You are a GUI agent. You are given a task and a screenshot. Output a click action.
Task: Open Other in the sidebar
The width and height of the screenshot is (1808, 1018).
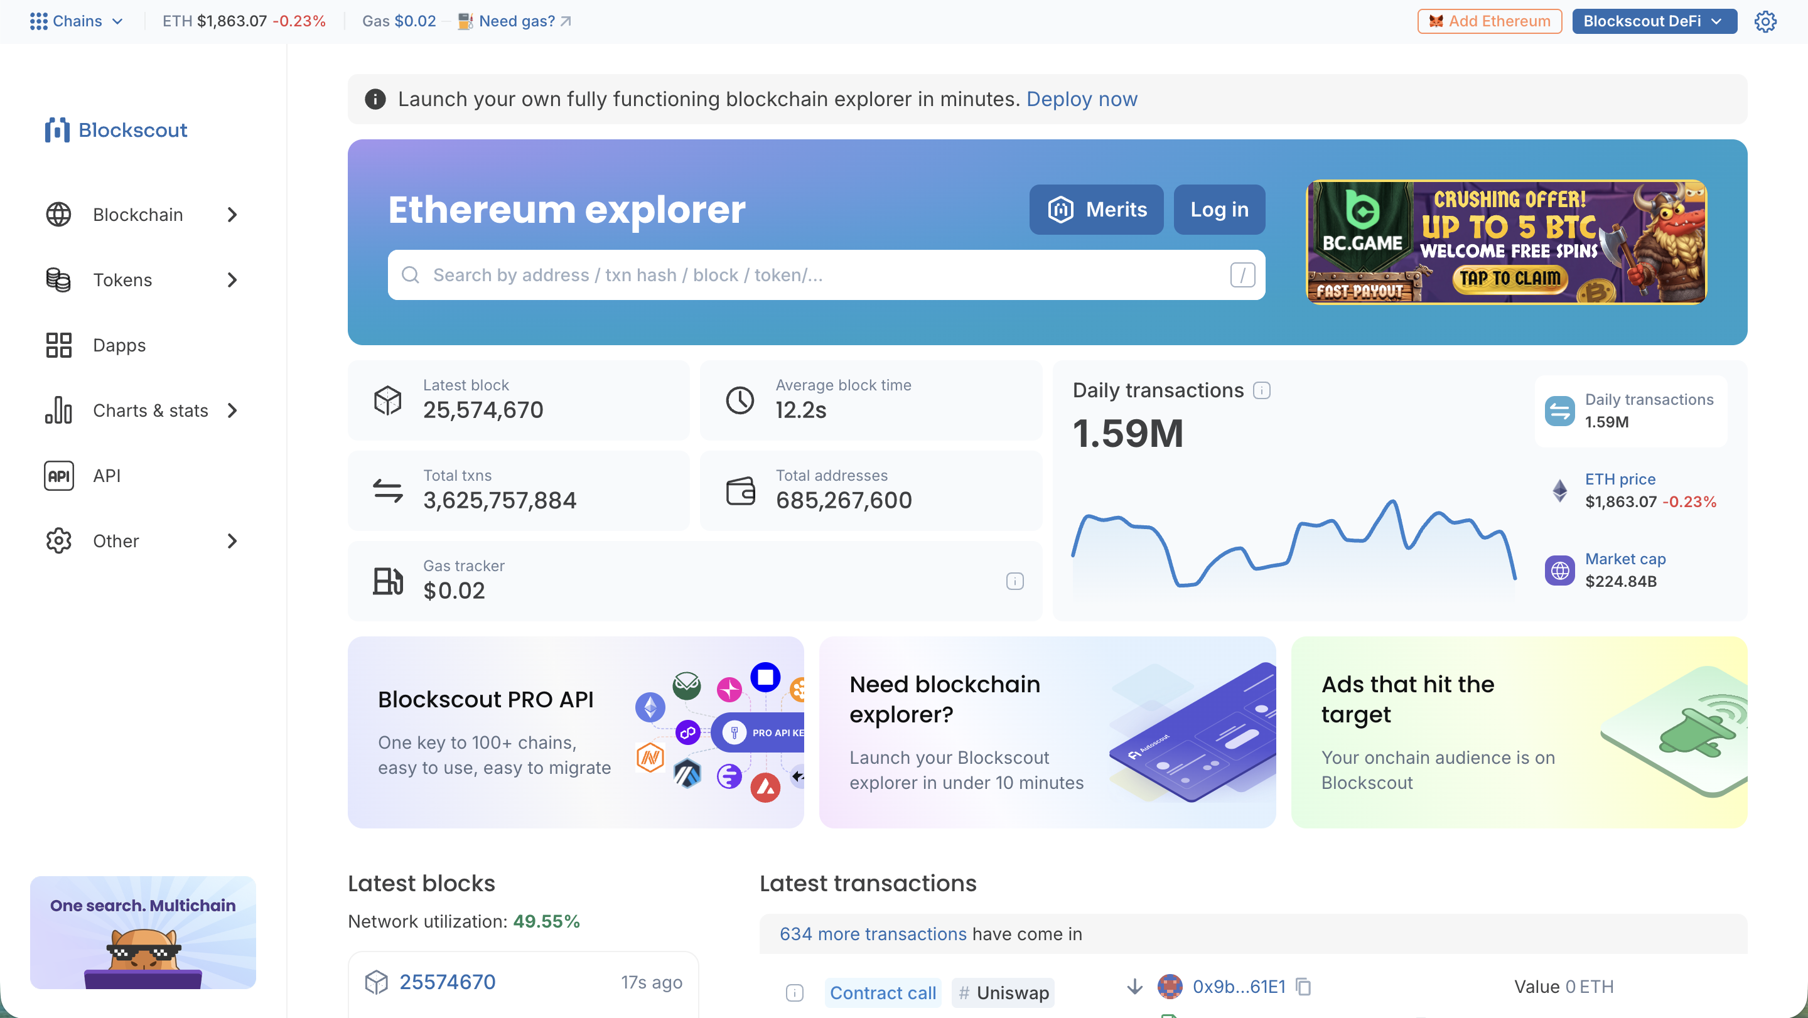click(143, 541)
